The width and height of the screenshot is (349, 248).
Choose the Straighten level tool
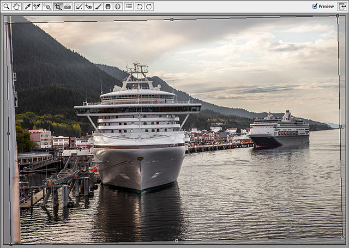point(68,7)
